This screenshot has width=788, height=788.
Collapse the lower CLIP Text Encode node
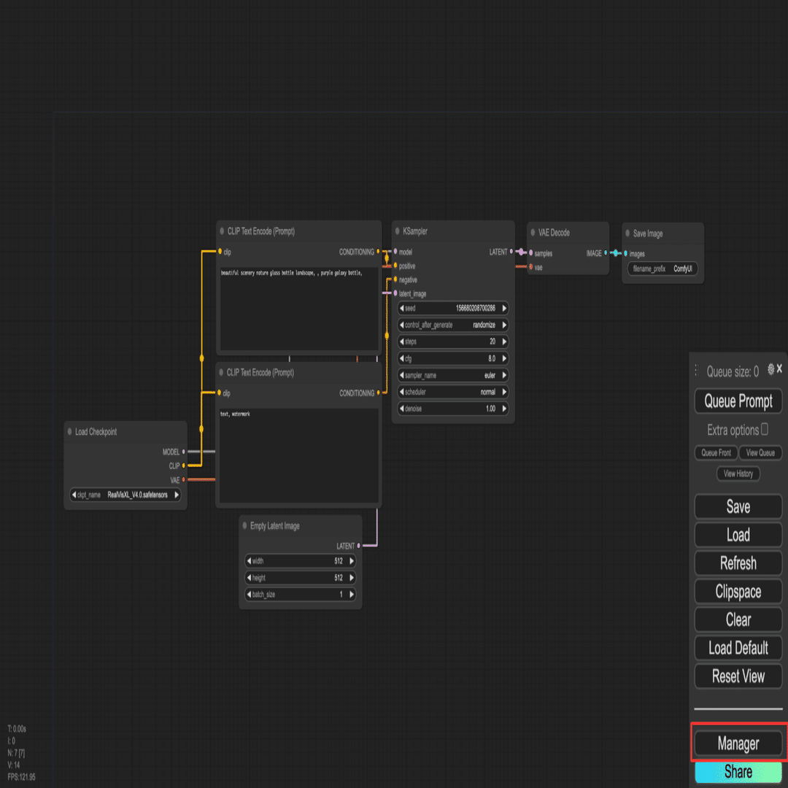coord(221,372)
